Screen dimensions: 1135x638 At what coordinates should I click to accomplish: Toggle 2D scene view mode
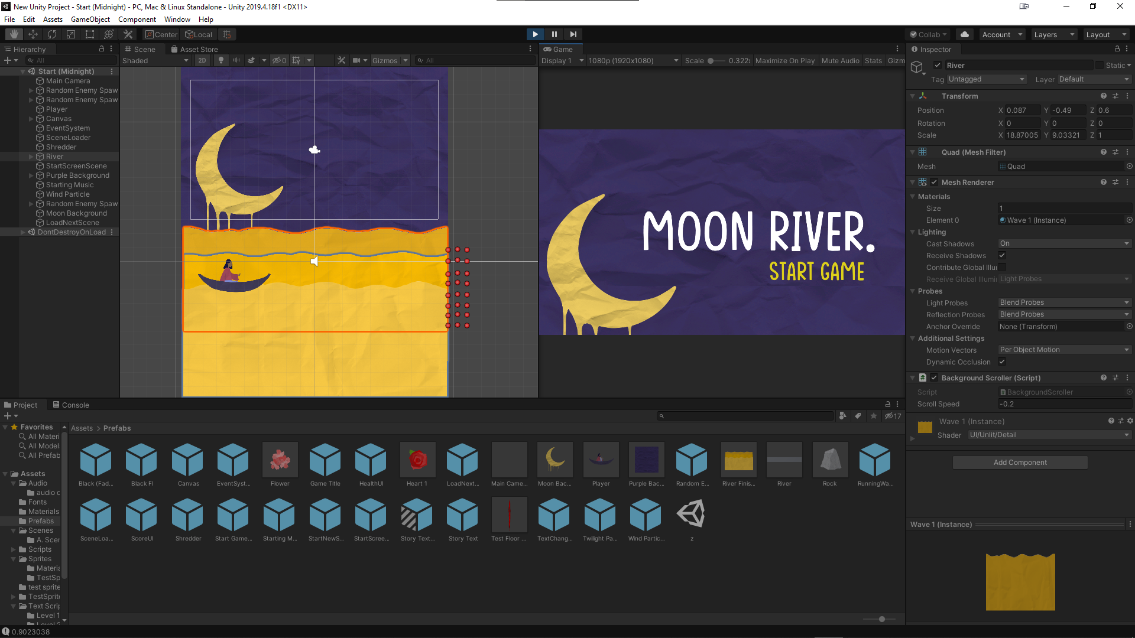click(202, 60)
